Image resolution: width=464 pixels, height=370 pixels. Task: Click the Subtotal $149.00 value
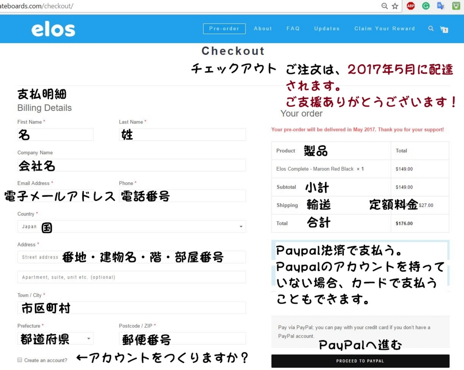click(x=404, y=187)
